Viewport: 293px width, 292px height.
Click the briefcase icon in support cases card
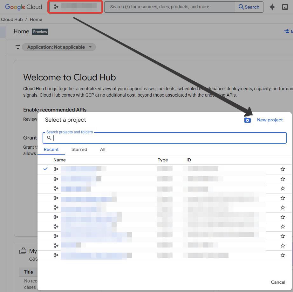click(23, 251)
